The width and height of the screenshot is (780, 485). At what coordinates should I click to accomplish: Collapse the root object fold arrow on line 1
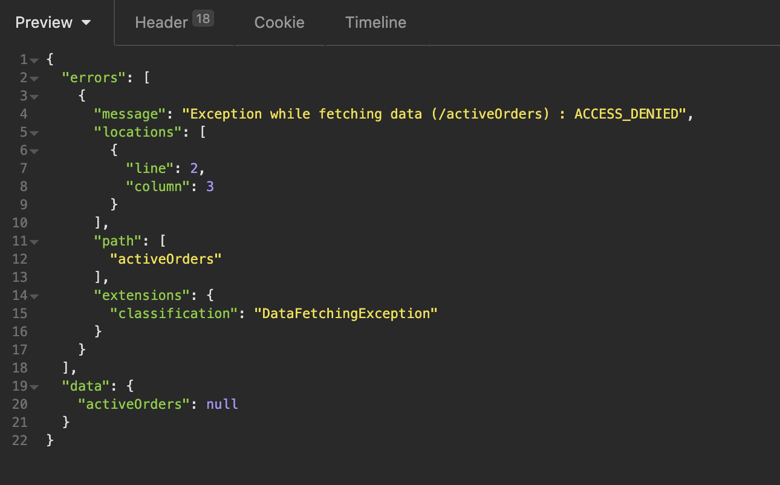click(x=34, y=60)
